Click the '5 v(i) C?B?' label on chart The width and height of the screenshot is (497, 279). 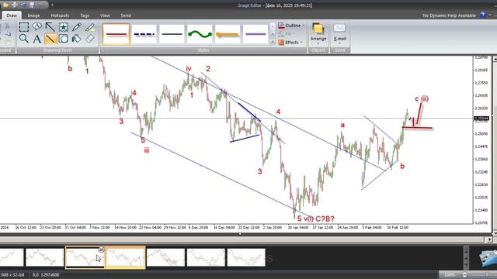(316, 219)
